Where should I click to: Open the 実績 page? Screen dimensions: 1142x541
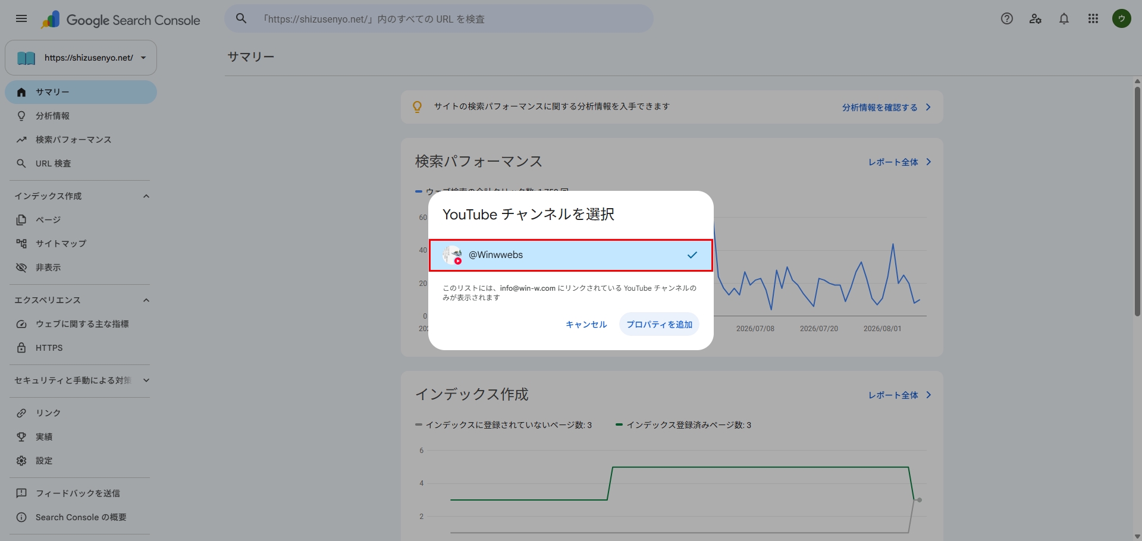point(81,437)
